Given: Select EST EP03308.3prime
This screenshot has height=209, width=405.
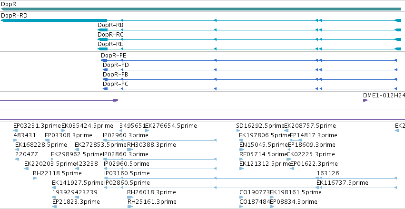Looking at the screenshot, I should pos(68,135).
